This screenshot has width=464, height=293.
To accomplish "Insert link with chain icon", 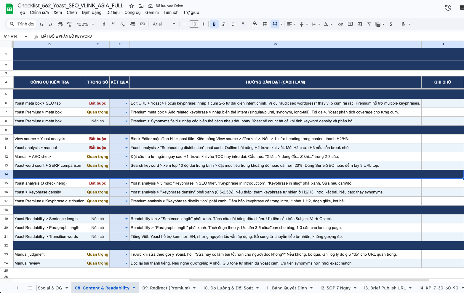I will pos(341,24).
